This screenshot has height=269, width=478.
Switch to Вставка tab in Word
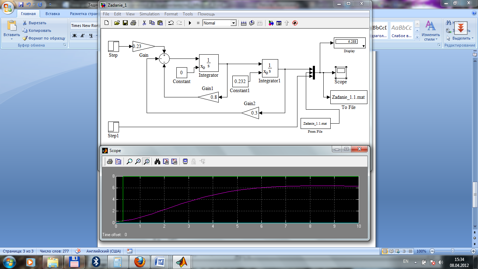52,14
